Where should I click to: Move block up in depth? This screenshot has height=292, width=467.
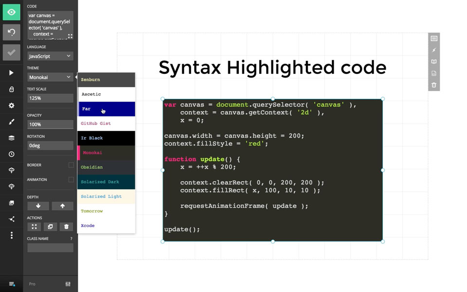click(x=62, y=206)
